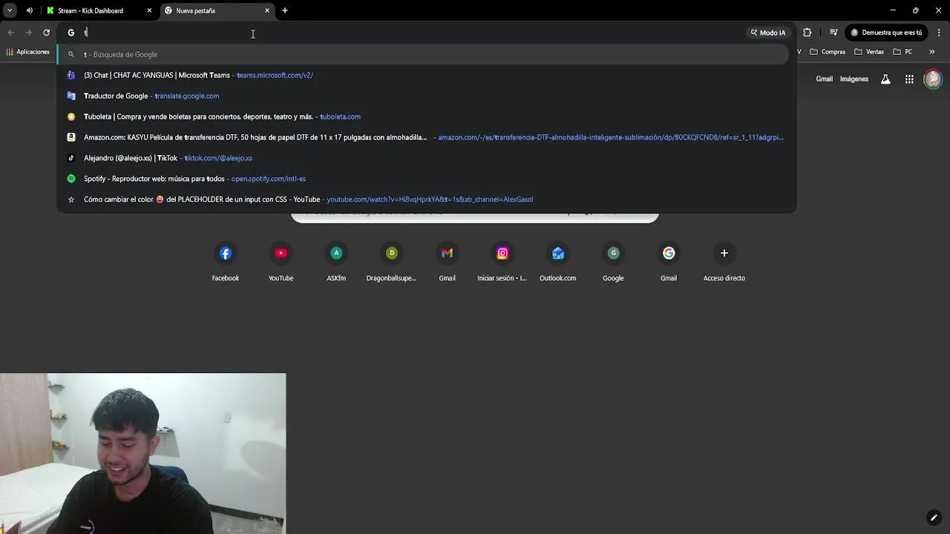Click the Gmail link in Google header
Viewport: 950px width, 534px height.
(x=824, y=79)
